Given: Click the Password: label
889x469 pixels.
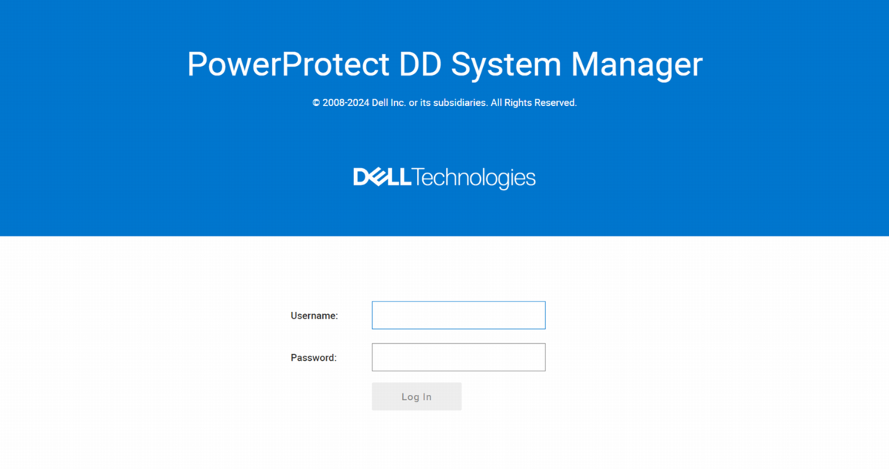Looking at the screenshot, I should [x=313, y=358].
